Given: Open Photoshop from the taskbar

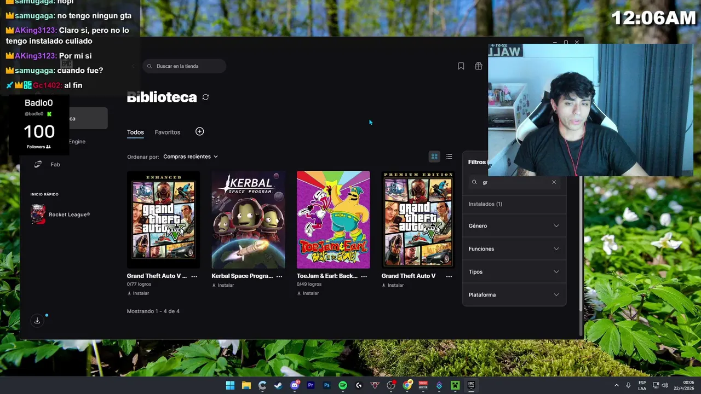Looking at the screenshot, I should coord(327,385).
